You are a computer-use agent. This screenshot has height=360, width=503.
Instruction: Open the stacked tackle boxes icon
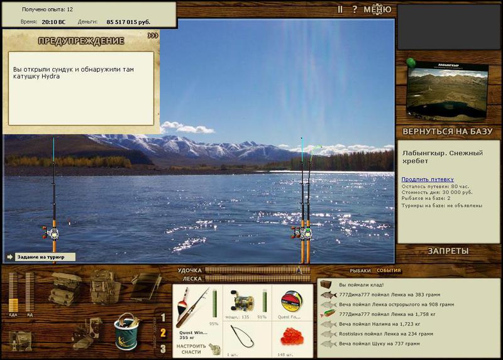click(x=65, y=288)
